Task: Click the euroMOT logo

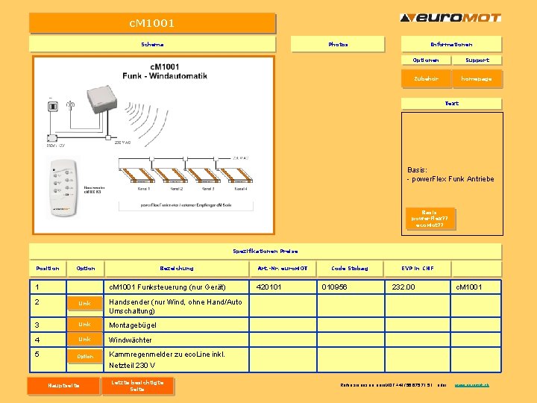Action: [x=450, y=17]
